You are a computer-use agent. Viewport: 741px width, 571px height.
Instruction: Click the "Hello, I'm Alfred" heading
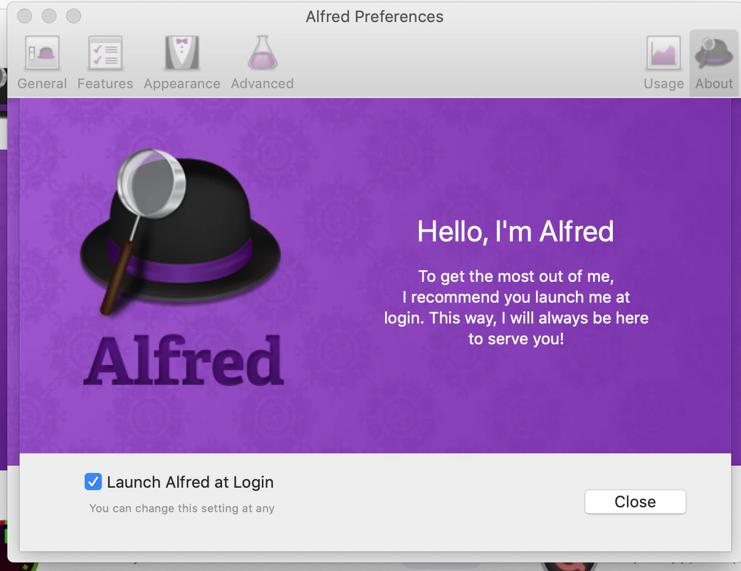515,232
